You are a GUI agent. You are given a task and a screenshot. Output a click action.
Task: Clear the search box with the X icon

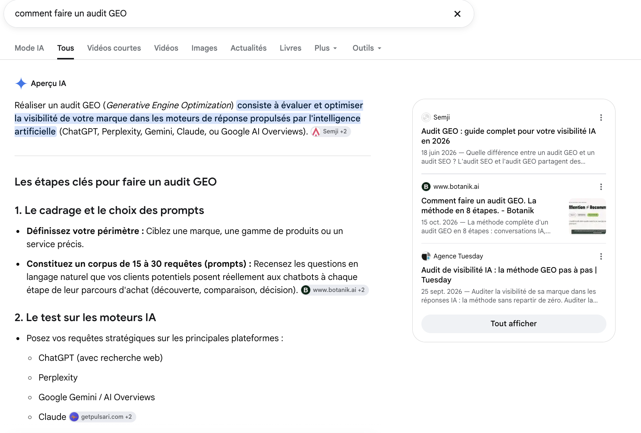pyautogui.click(x=457, y=14)
